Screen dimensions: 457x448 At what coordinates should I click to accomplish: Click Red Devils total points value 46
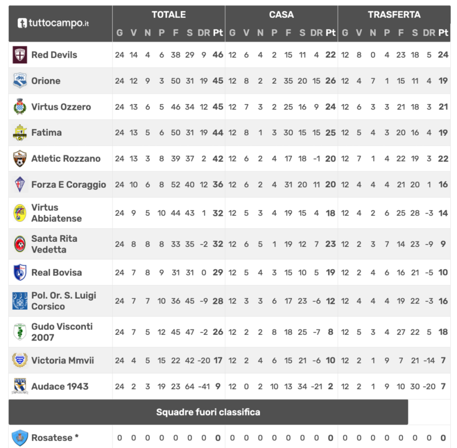pyautogui.click(x=218, y=55)
